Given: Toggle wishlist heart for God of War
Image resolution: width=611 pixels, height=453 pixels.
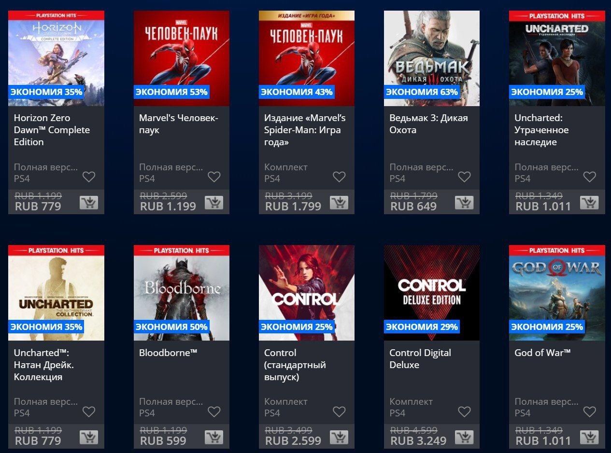Looking at the screenshot, I should (x=589, y=412).
